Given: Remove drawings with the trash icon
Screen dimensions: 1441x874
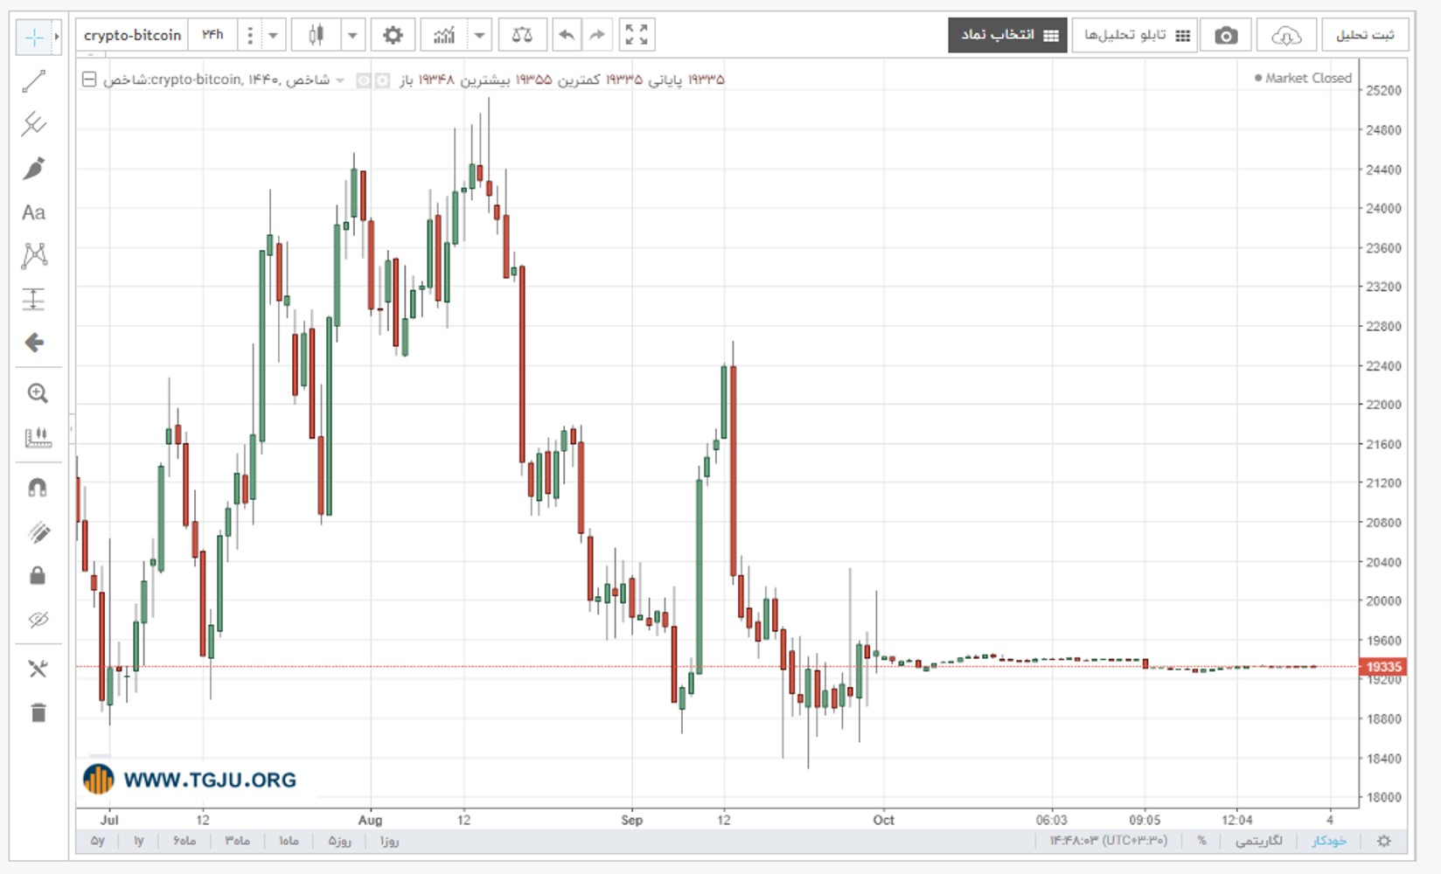Looking at the screenshot, I should 38,712.
